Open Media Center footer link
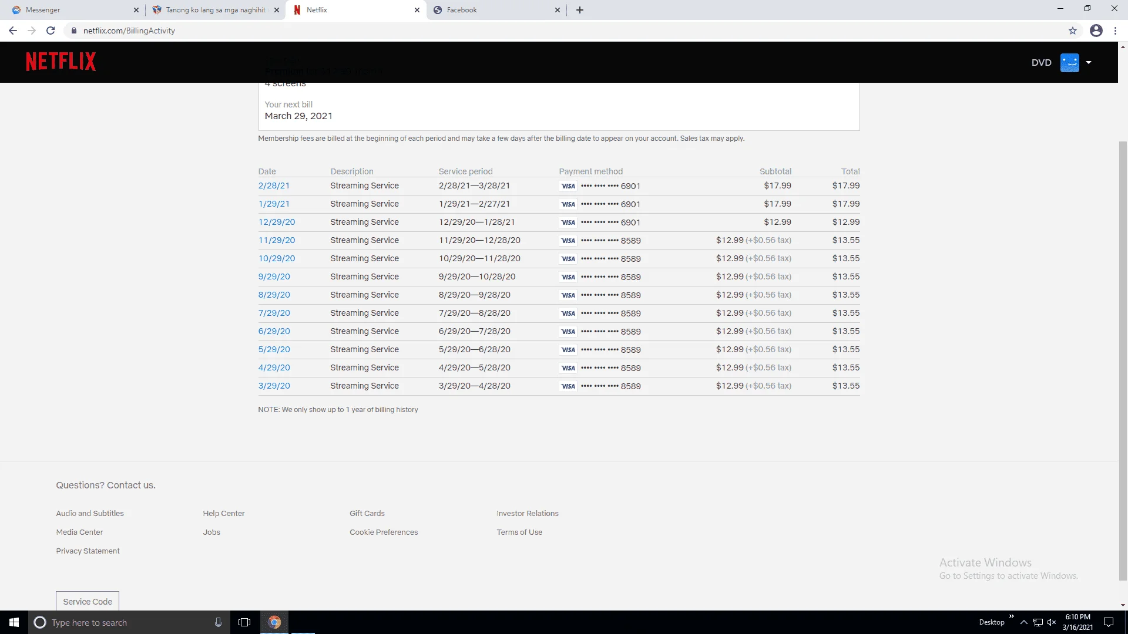 [x=79, y=532]
